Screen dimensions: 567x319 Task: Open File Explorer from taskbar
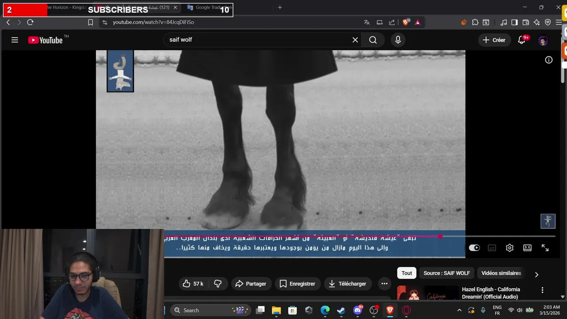276,310
